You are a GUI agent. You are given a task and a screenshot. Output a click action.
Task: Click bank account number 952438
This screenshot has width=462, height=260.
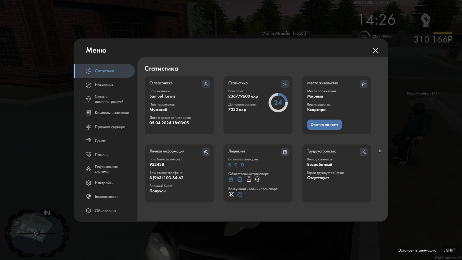(157, 165)
